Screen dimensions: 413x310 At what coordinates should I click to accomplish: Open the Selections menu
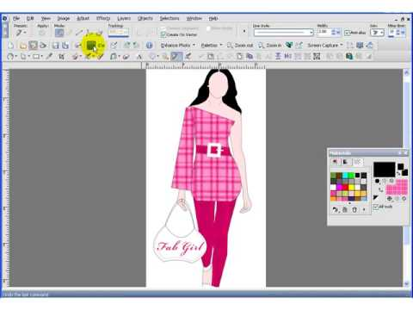[170, 18]
